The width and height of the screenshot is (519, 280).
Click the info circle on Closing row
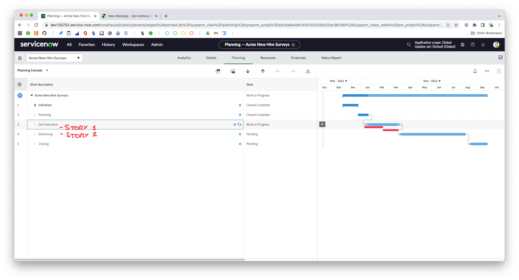[x=240, y=144]
